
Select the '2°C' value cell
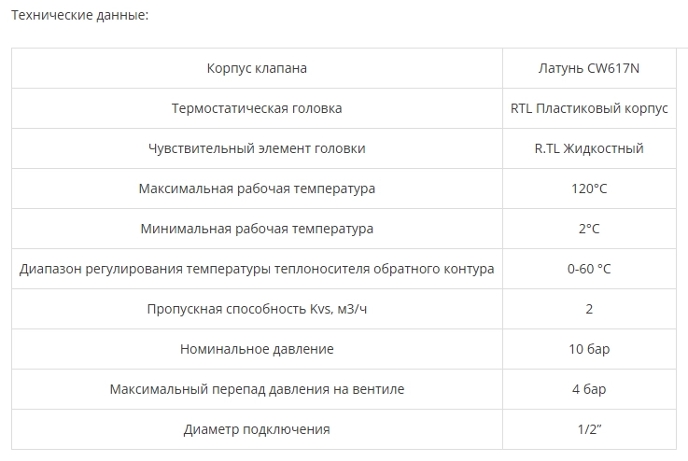click(589, 229)
